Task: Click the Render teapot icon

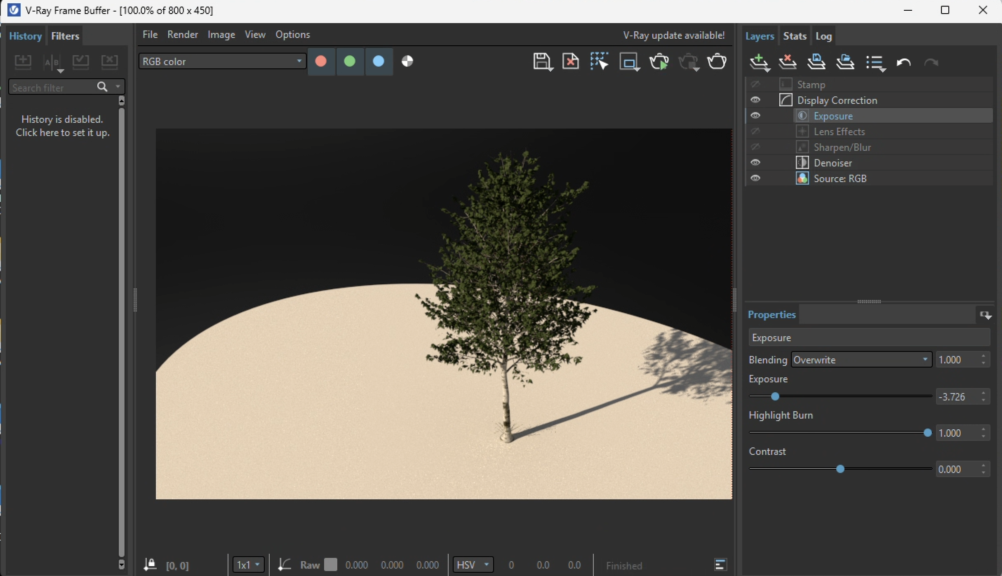Action: point(717,62)
